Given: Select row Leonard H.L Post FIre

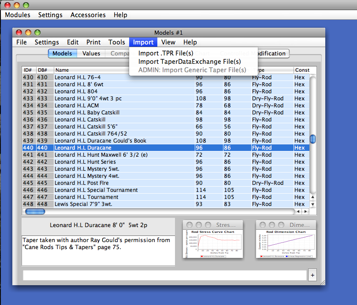Looking at the screenshot, I should pyautogui.click(x=166, y=183).
